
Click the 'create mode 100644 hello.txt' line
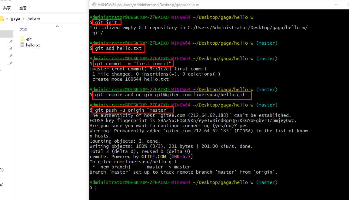coord(131,79)
